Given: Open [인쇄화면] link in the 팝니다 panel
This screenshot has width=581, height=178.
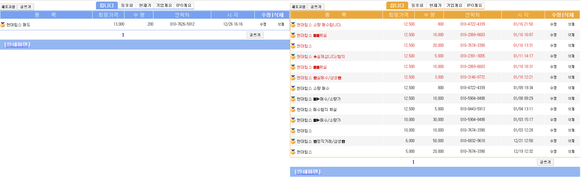Looking at the screenshot, I should 17,45.
